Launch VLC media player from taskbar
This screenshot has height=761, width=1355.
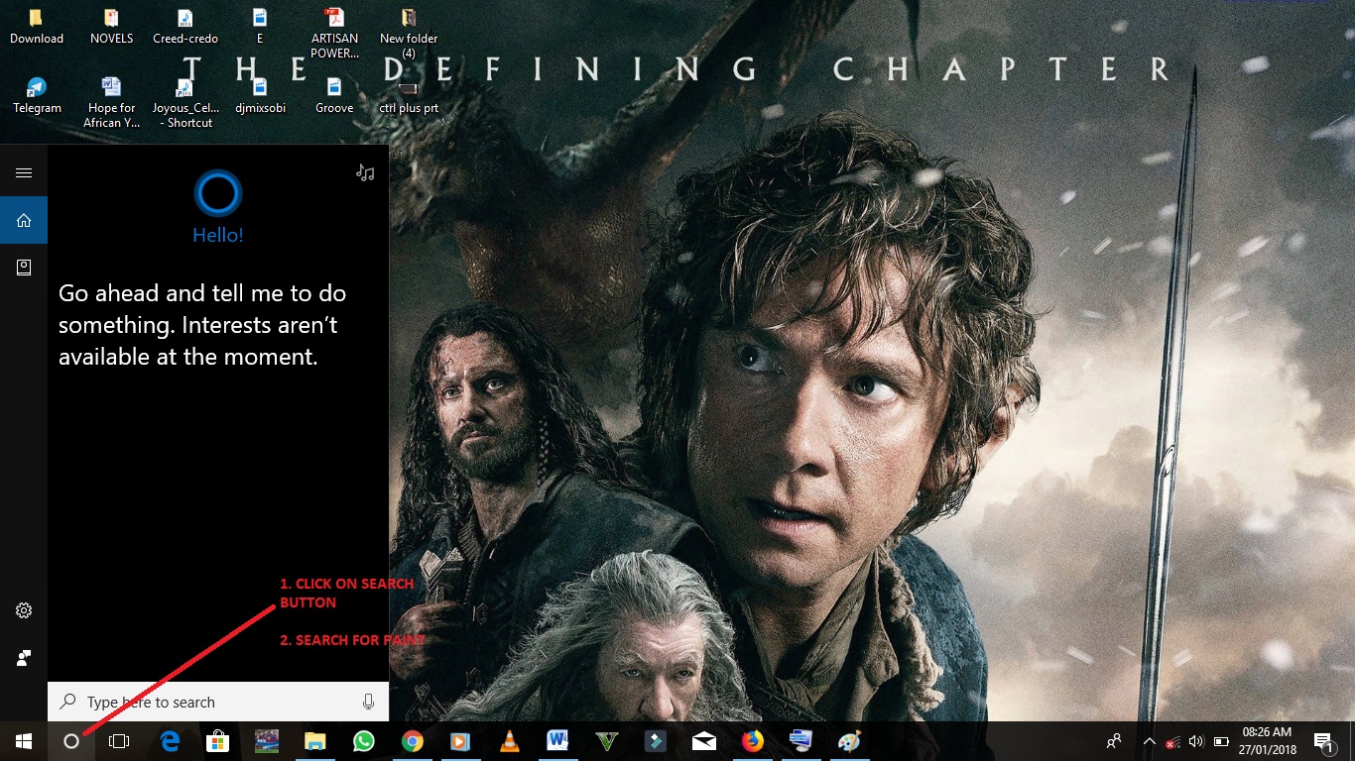click(510, 741)
